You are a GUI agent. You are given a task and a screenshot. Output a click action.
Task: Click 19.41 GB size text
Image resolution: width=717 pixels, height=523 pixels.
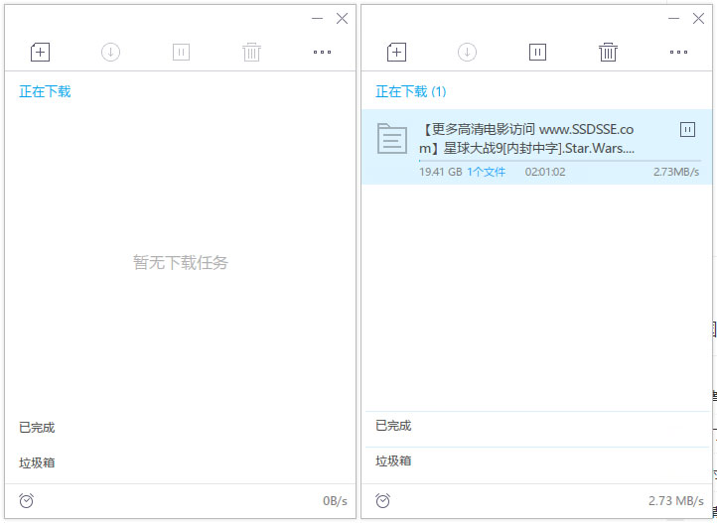tap(440, 173)
